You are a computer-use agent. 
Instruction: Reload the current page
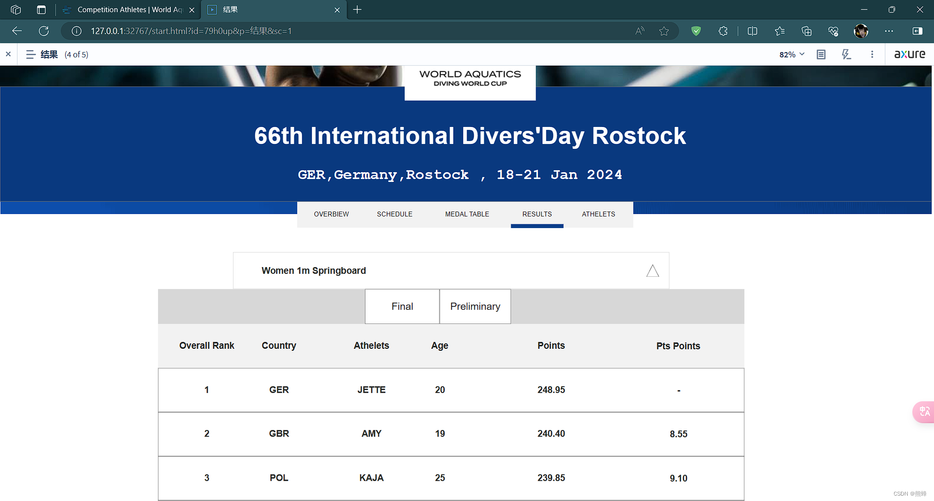[44, 31]
